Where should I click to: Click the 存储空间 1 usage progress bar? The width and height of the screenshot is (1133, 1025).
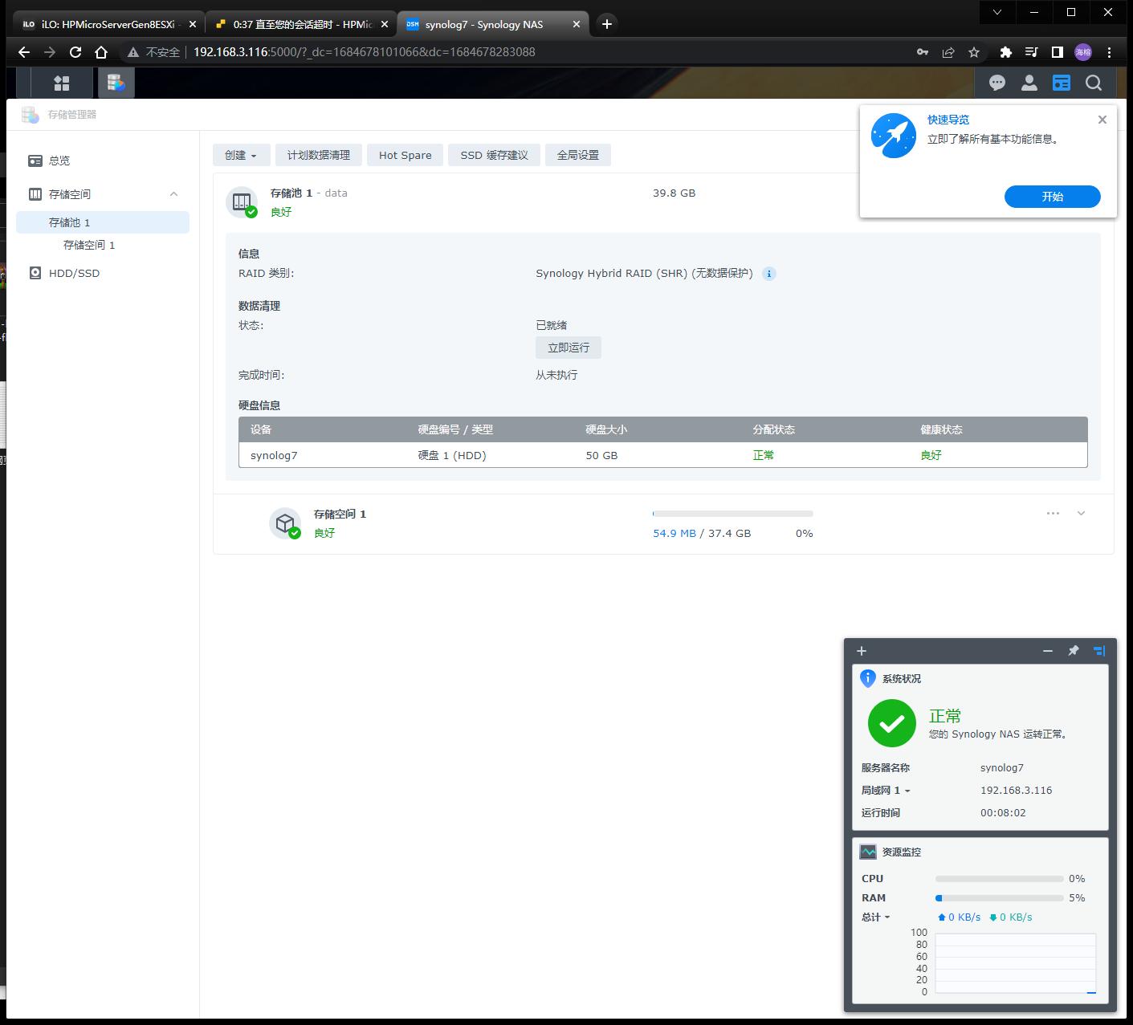[x=732, y=514]
